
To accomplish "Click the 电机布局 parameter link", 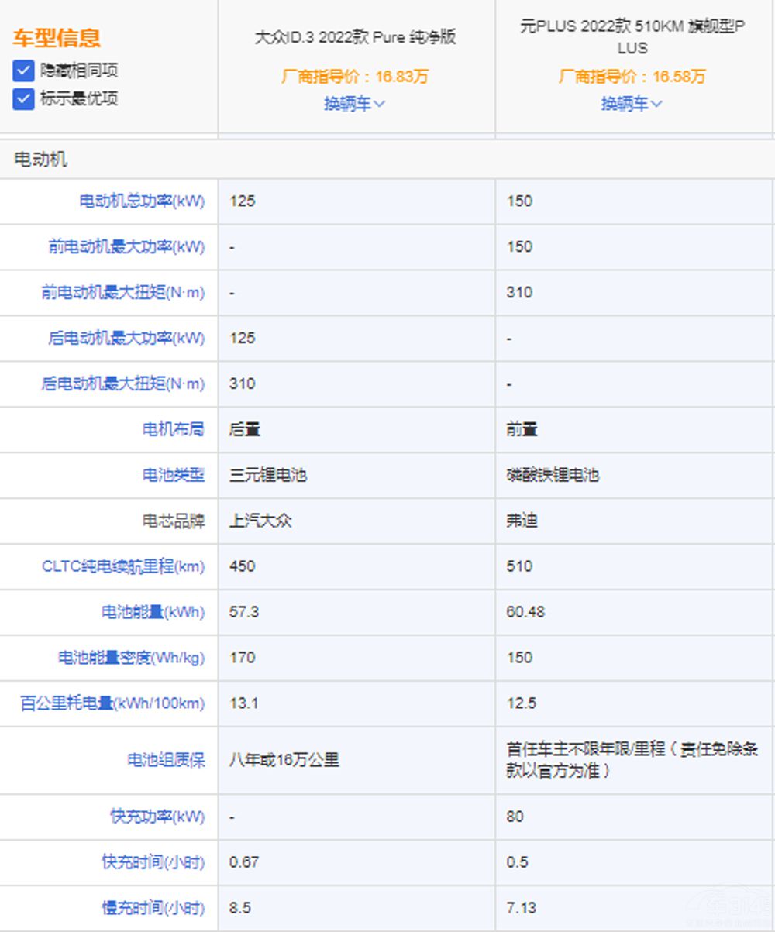I will click(x=173, y=430).
